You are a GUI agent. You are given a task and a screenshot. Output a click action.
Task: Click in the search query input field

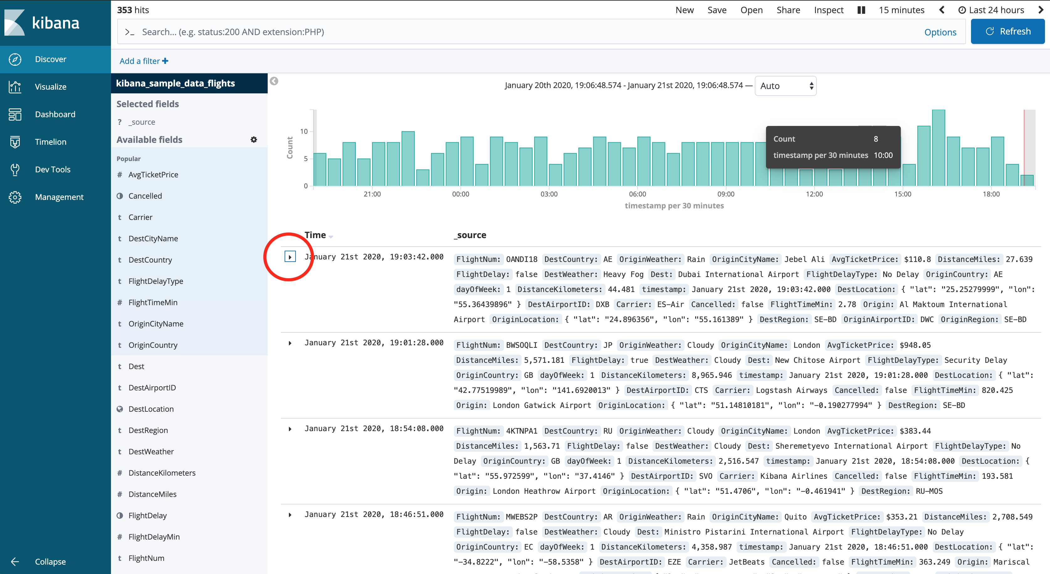pos(530,32)
